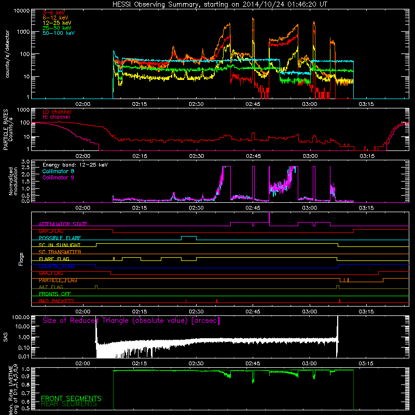
Task: Click the 'SAS' axis label
Action: tap(6, 337)
